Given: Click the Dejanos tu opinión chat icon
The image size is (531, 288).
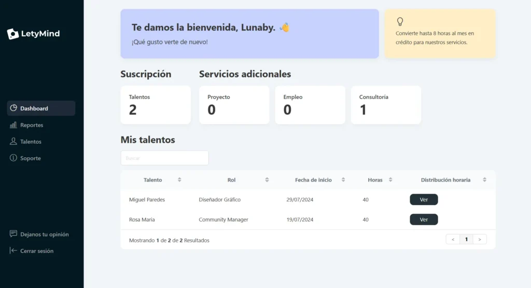Looking at the screenshot, I should point(13,234).
